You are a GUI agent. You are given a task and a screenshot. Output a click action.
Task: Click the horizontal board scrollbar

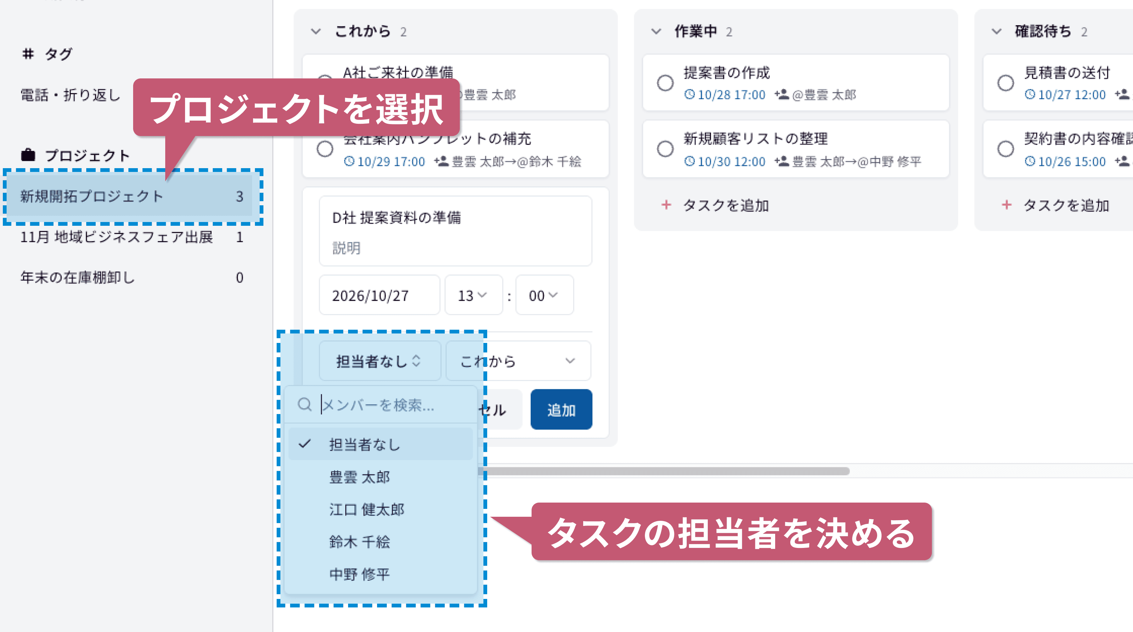(664, 471)
